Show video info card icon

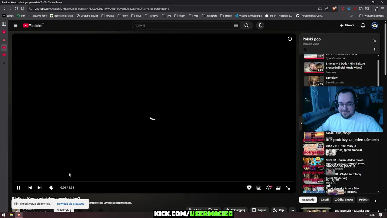pyautogui.click(x=290, y=39)
